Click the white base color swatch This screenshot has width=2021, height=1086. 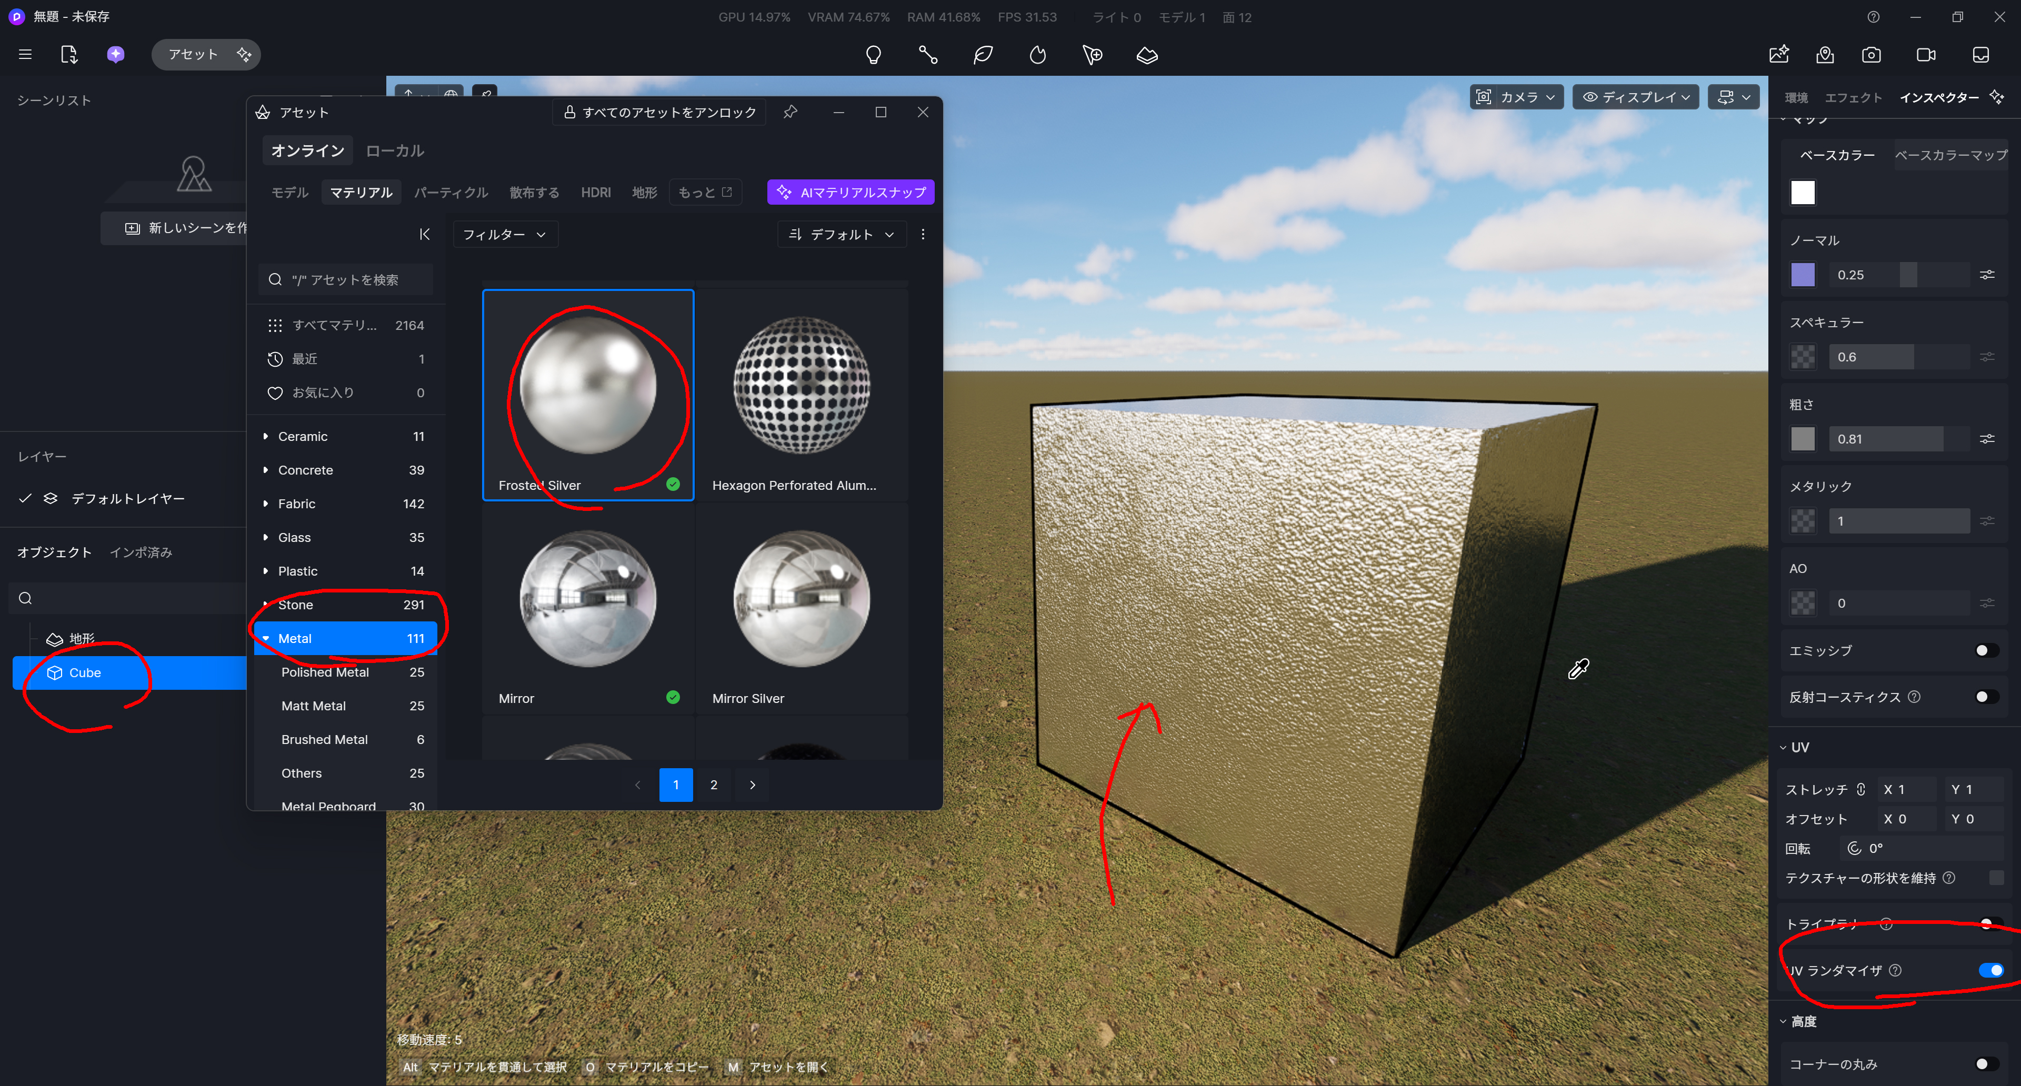1802,193
